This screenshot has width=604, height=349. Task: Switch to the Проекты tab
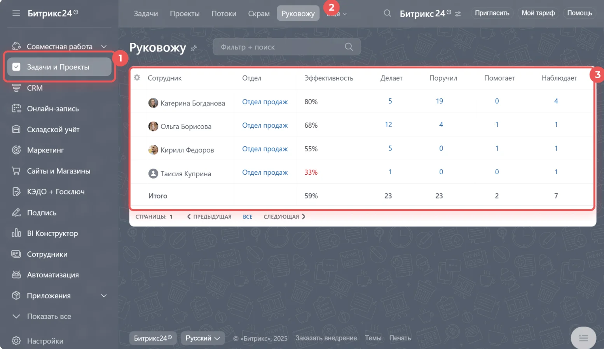[x=185, y=14]
